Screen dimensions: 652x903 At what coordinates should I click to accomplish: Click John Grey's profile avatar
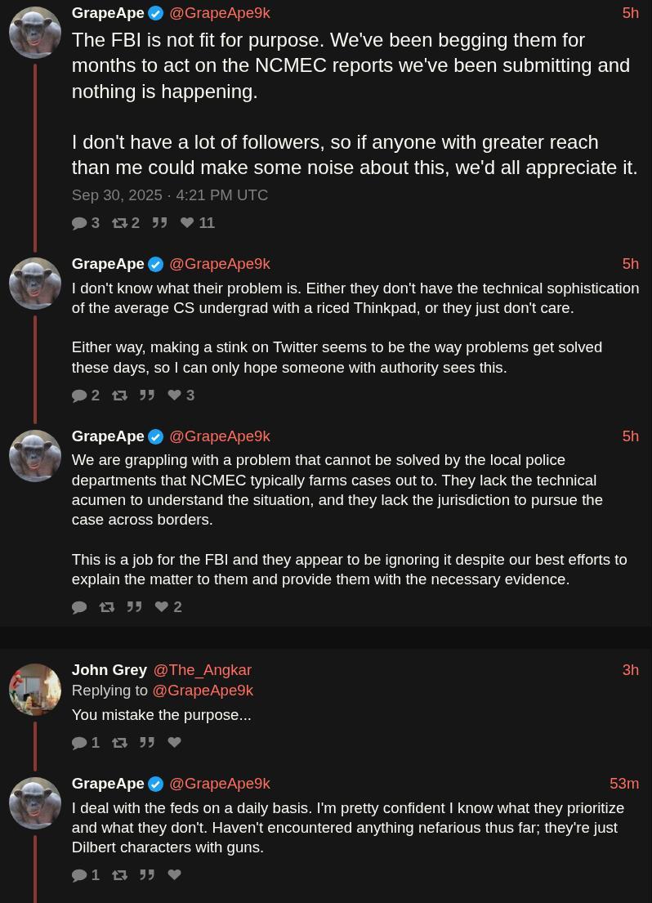pyautogui.click(x=35, y=690)
